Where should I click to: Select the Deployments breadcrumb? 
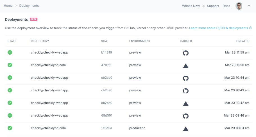click(29, 6)
